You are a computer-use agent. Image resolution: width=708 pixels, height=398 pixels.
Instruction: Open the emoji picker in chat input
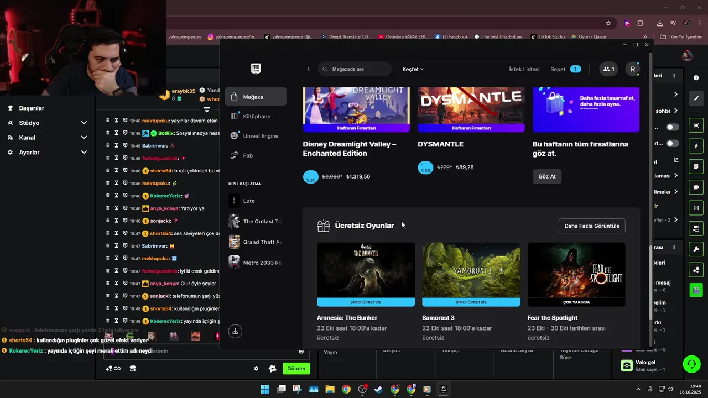click(301, 351)
